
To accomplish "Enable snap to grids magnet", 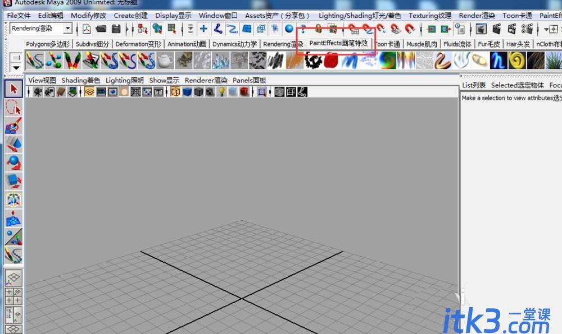I will point(353,29).
